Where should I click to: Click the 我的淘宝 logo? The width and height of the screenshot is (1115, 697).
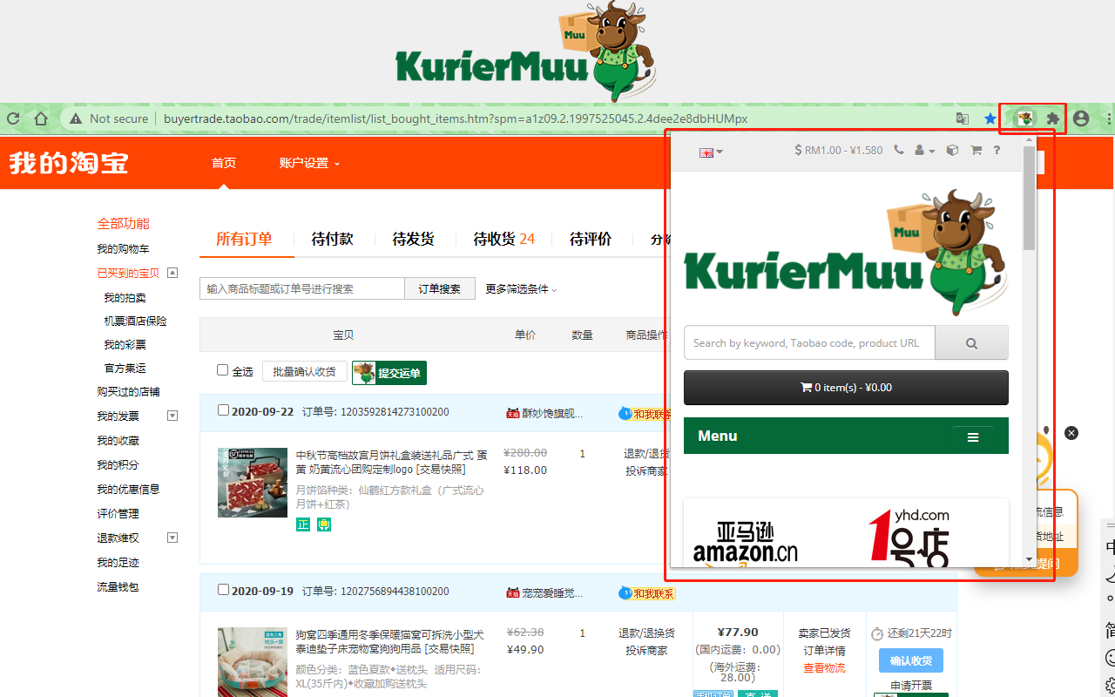coord(69,162)
